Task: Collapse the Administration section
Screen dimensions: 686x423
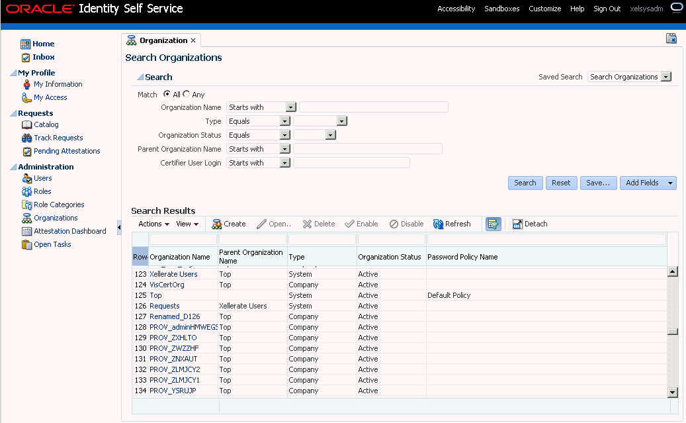Action: [13, 167]
